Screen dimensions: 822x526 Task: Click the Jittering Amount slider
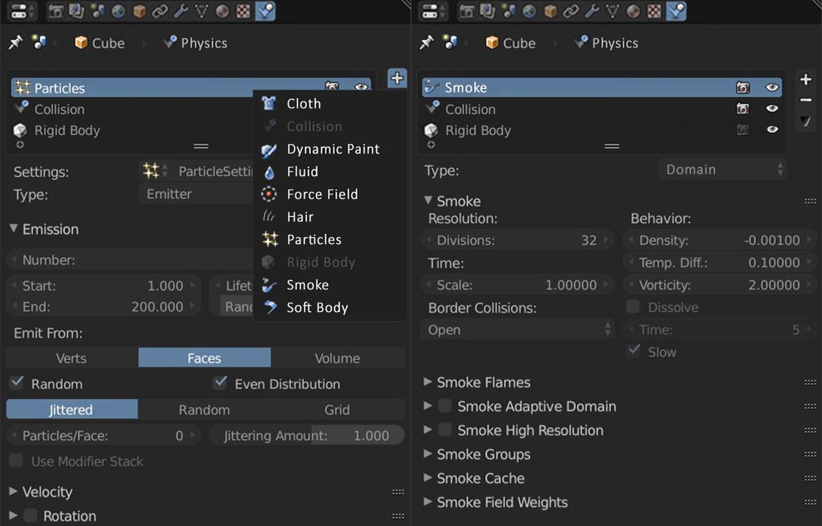coord(307,435)
